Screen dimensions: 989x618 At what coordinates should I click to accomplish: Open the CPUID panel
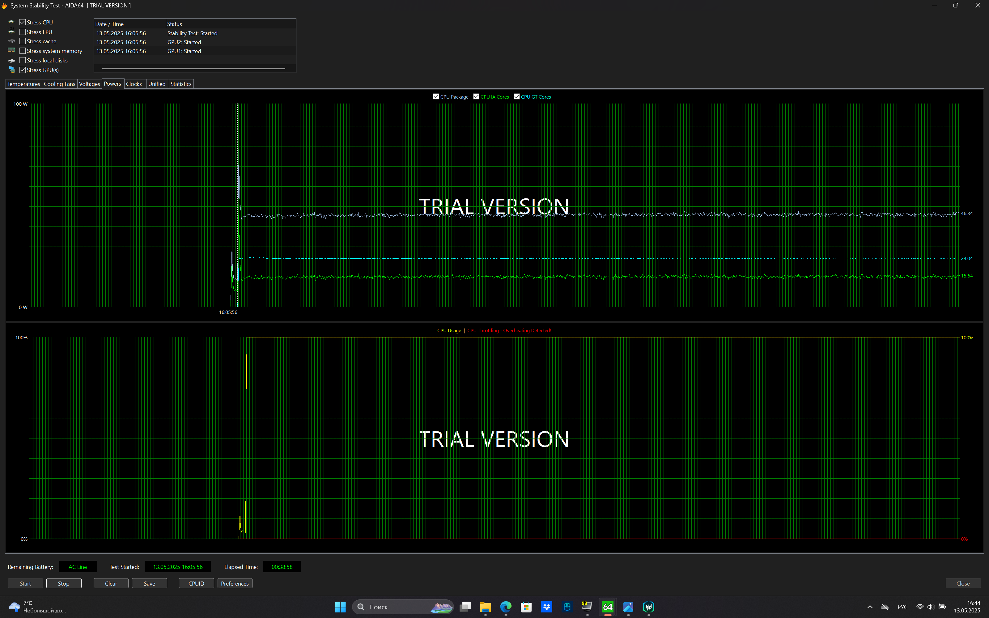(x=196, y=583)
